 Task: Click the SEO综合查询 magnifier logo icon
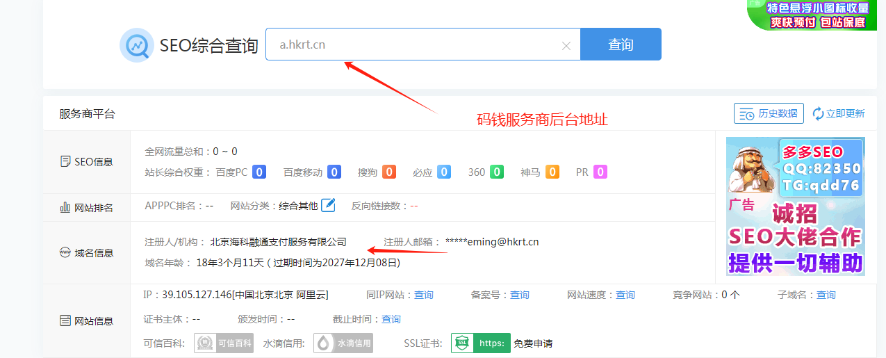pyautogui.click(x=136, y=45)
